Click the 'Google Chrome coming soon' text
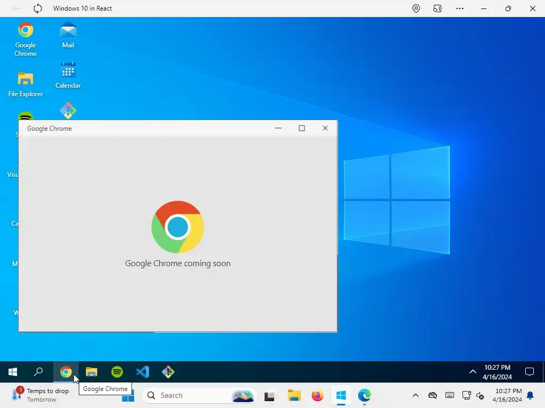Viewport: 545px width, 408px height. point(178,263)
